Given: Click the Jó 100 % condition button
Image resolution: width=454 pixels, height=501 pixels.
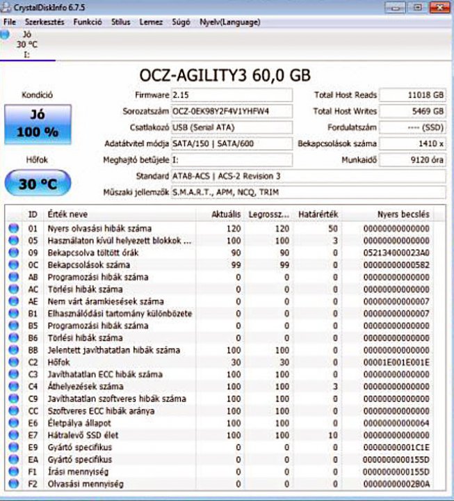Looking at the screenshot, I should tap(38, 125).
